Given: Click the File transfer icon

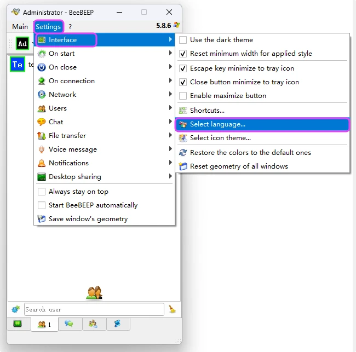Looking at the screenshot, I should (42, 136).
